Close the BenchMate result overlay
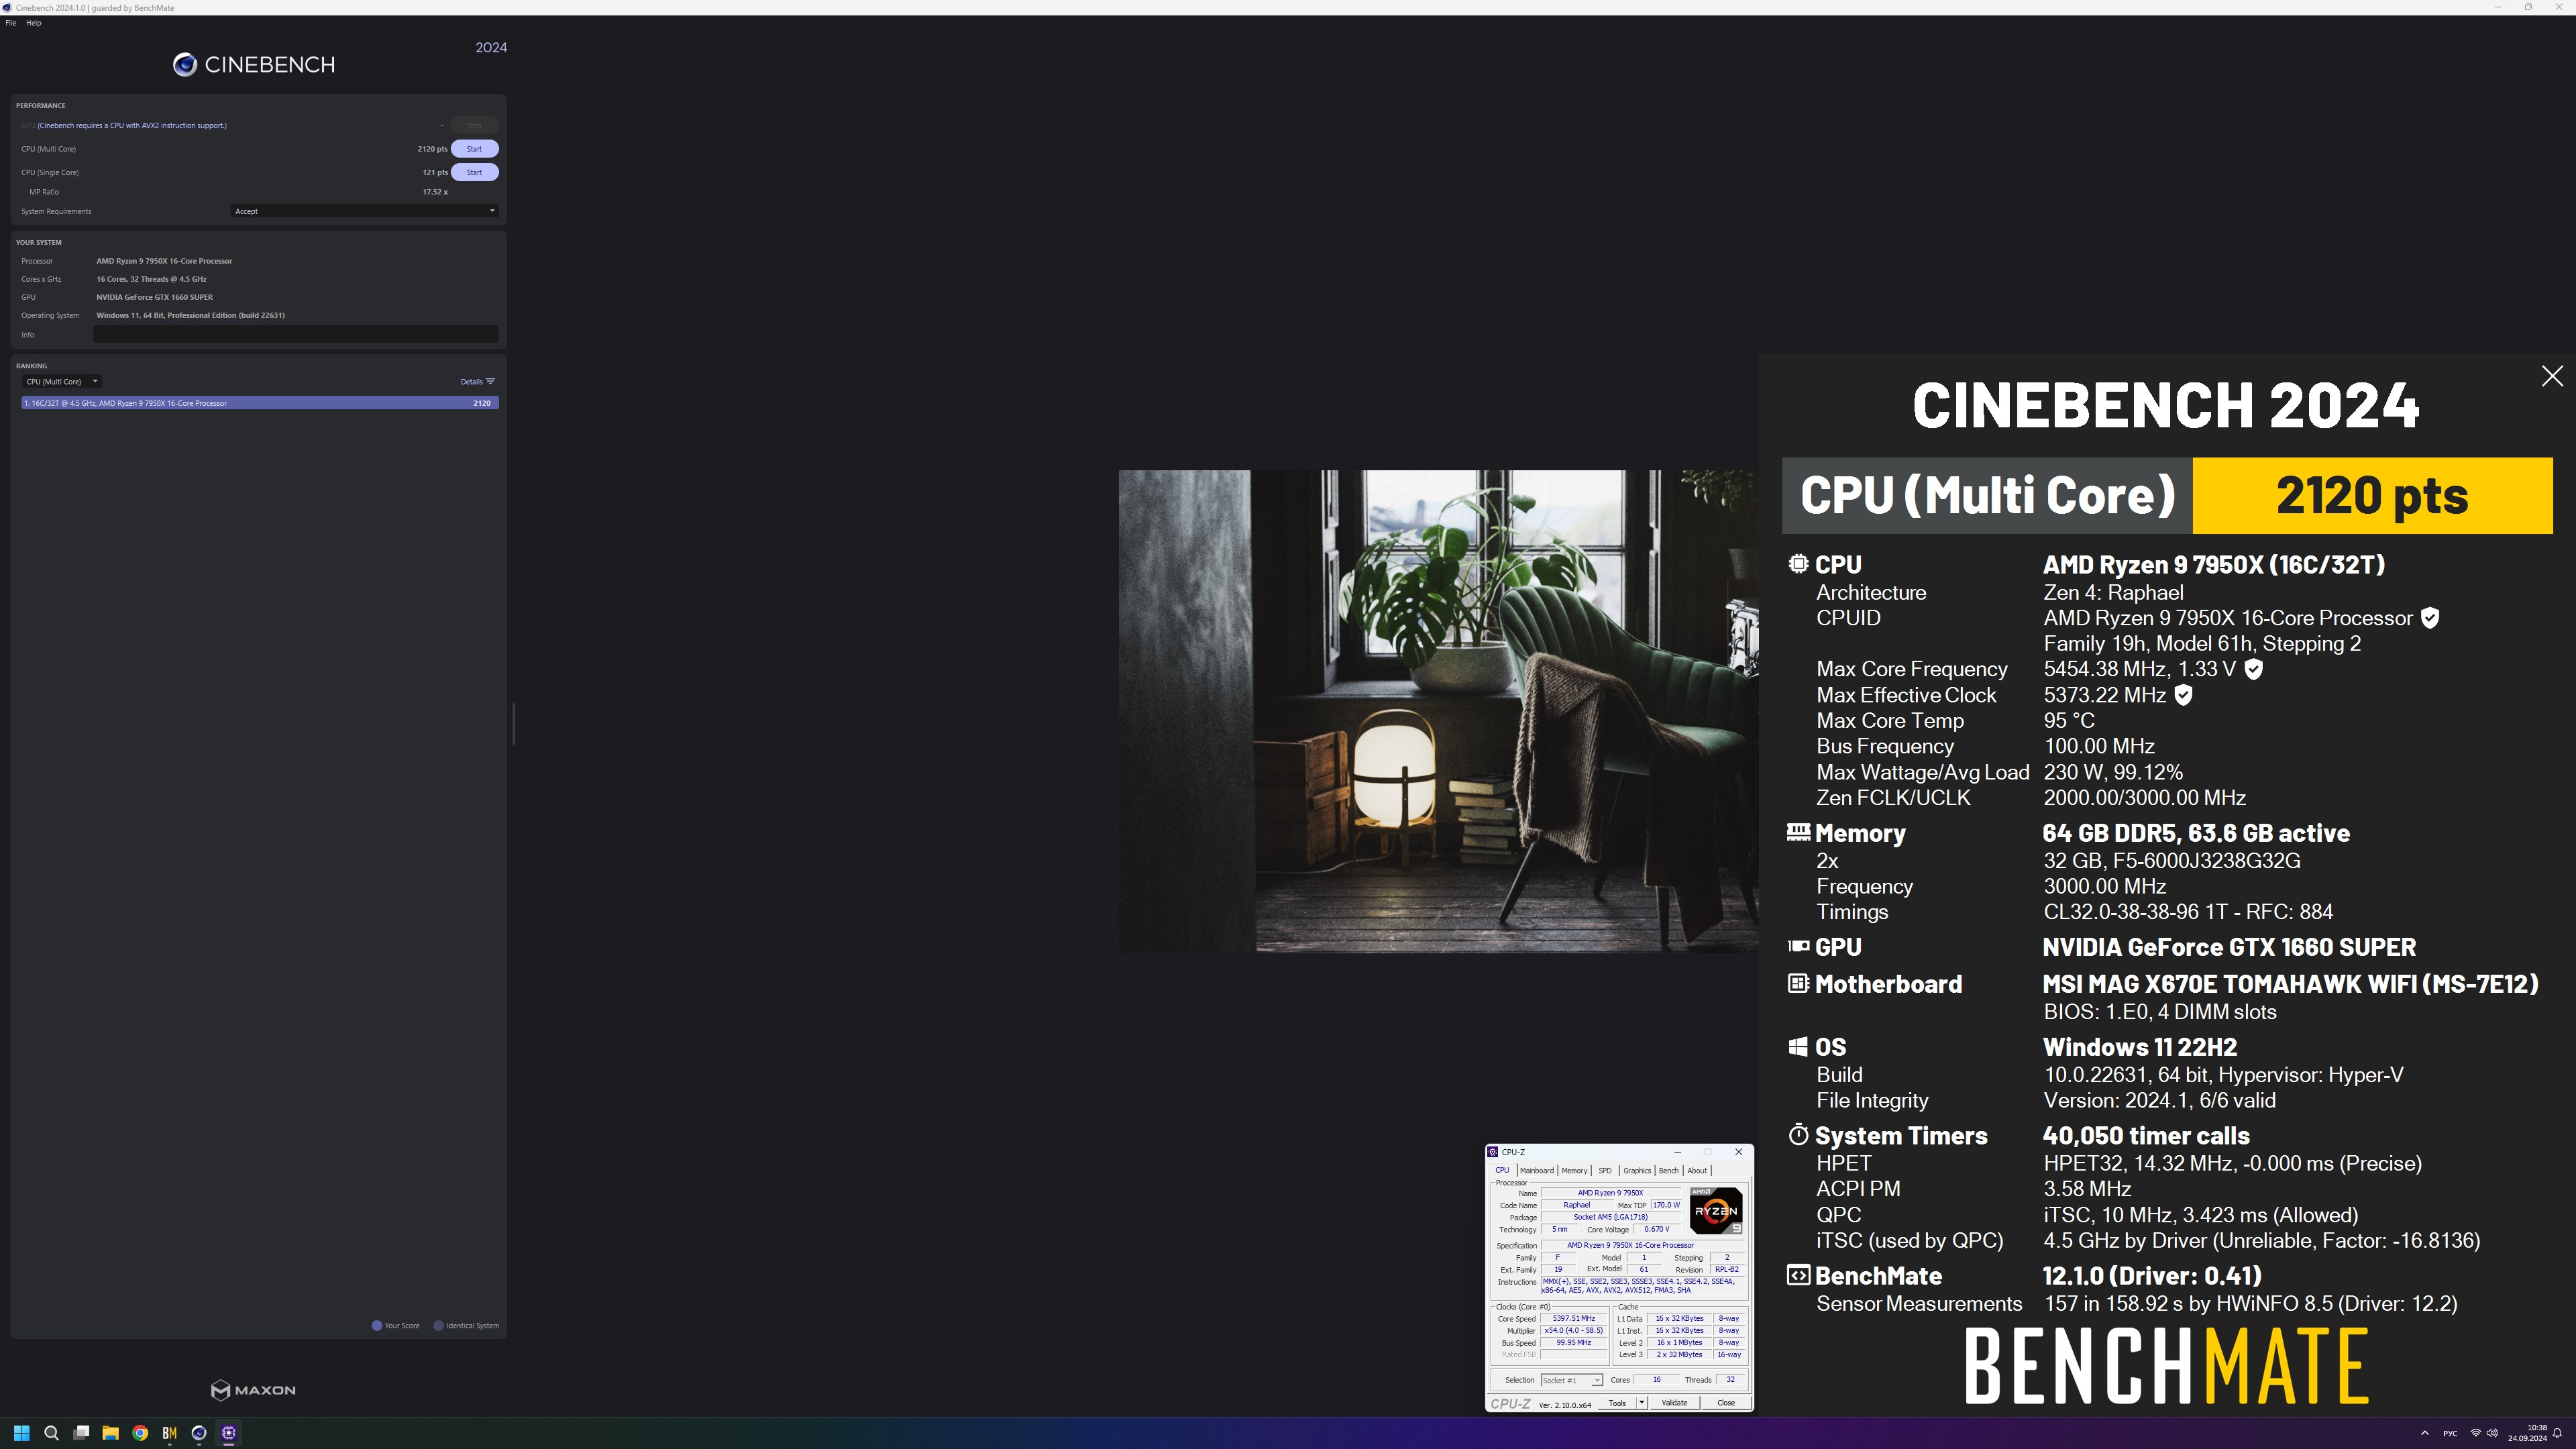The height and width of the screenshot is (1449, 2576). (2552, 376)
